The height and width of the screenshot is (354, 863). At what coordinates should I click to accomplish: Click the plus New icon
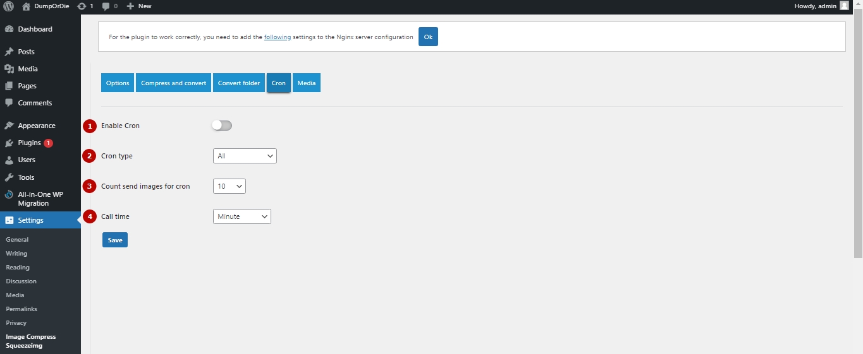pyautogui.click(x=130, y=6)
